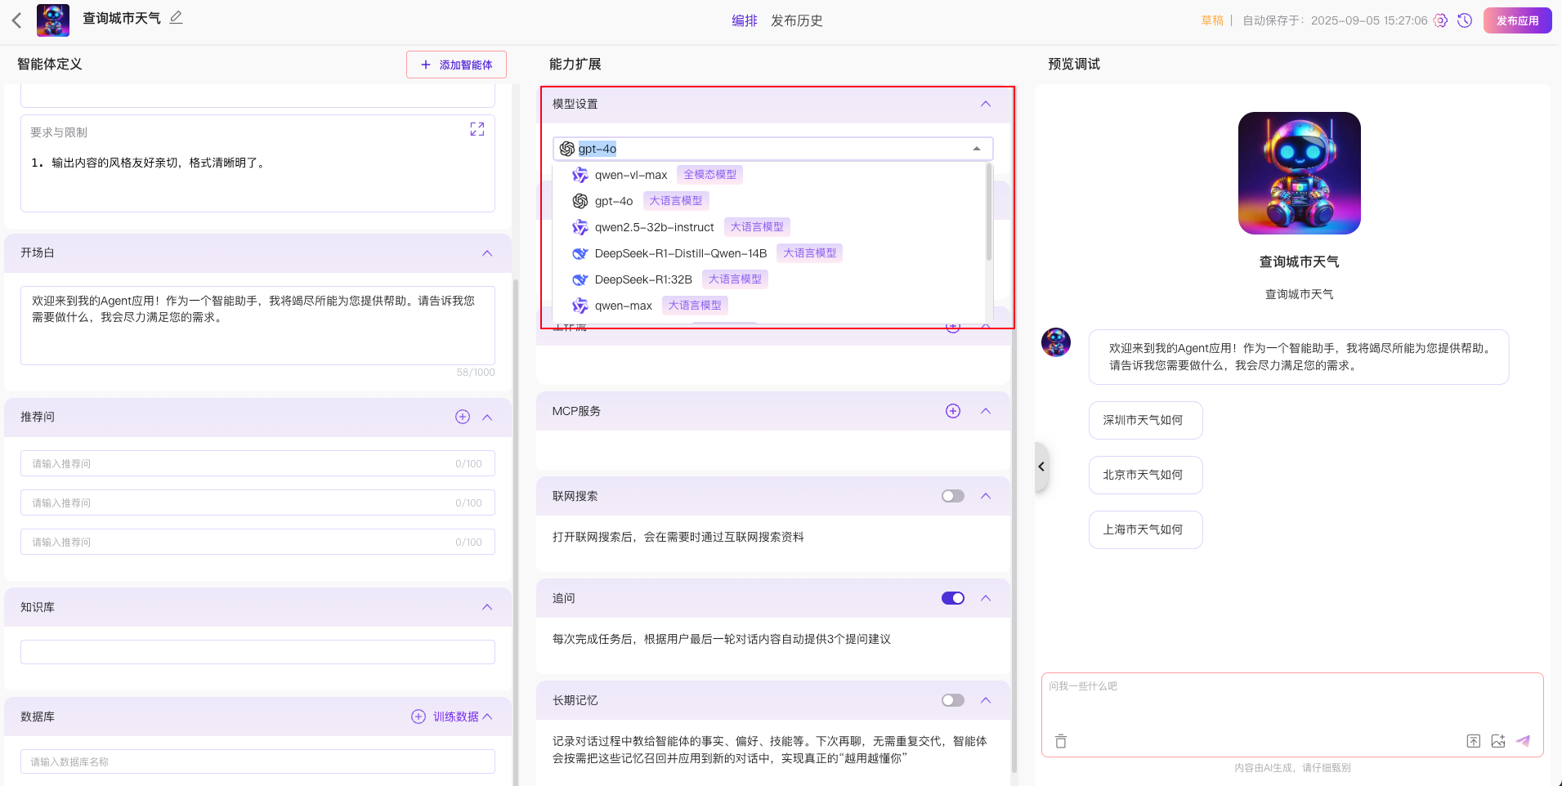
Task: Click suggested question 上海市天气如何
Action: tap(1145, 529)
